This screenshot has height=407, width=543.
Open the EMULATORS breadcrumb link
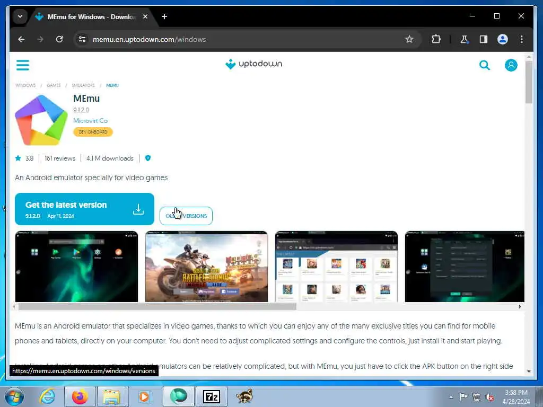(83, 85)
